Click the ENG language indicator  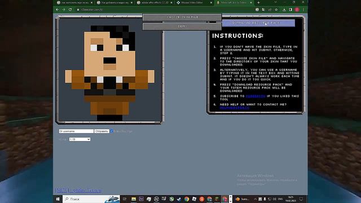[280, 199]
